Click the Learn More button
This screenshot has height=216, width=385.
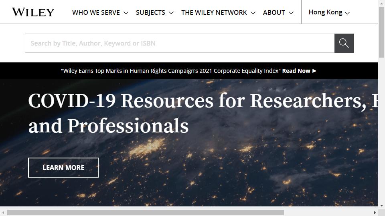pos(63,168)
